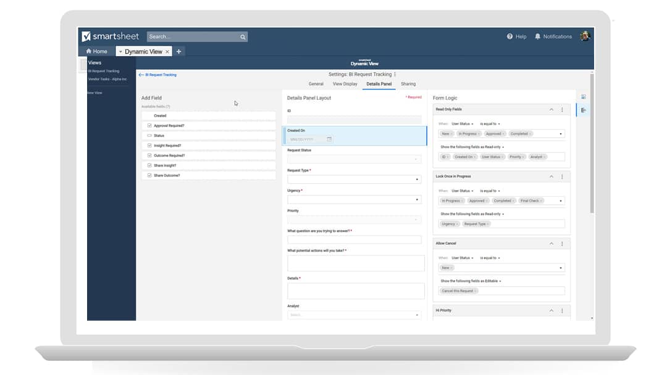Open BI Request Tracking view in sidebar
This screenshot has width=667, height=375.
click(x=104, y=71)
